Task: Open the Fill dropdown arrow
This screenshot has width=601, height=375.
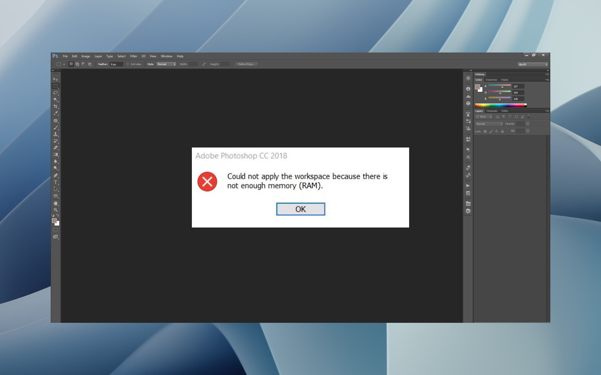Action: (528, 131)
